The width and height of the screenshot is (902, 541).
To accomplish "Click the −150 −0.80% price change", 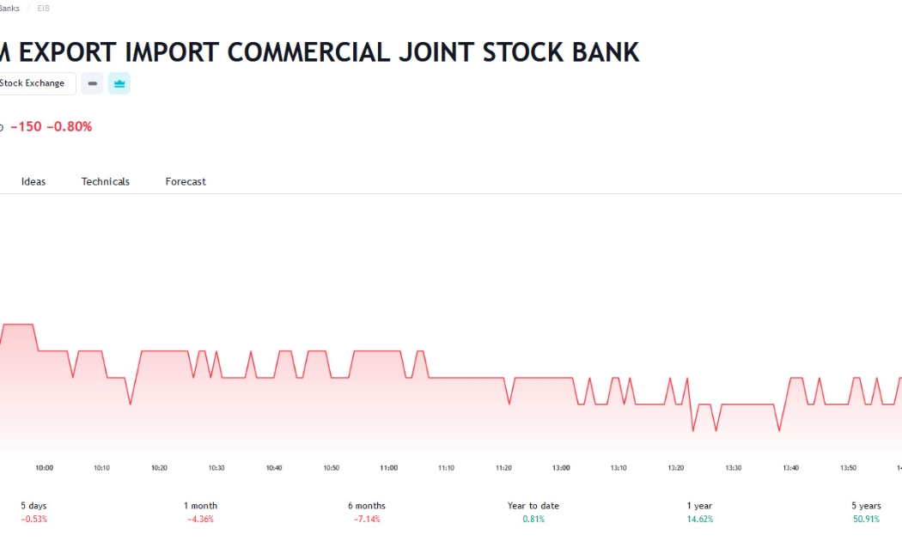I will click(52, 126).
